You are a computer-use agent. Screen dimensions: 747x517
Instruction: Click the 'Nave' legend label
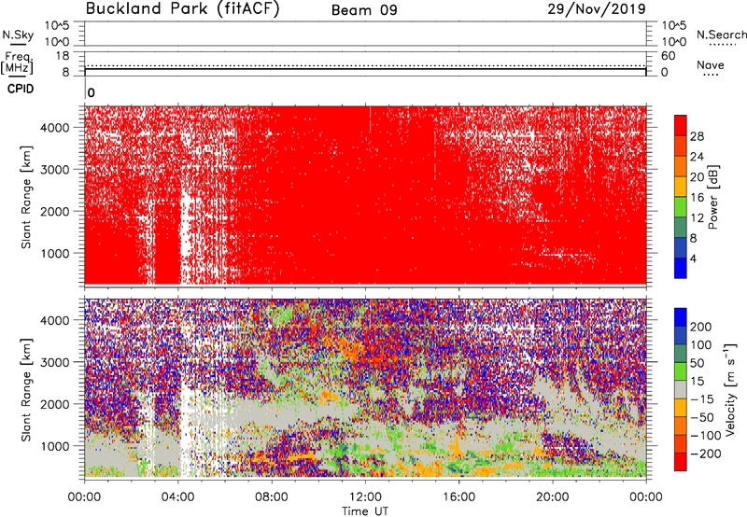(x=711, y=64)
